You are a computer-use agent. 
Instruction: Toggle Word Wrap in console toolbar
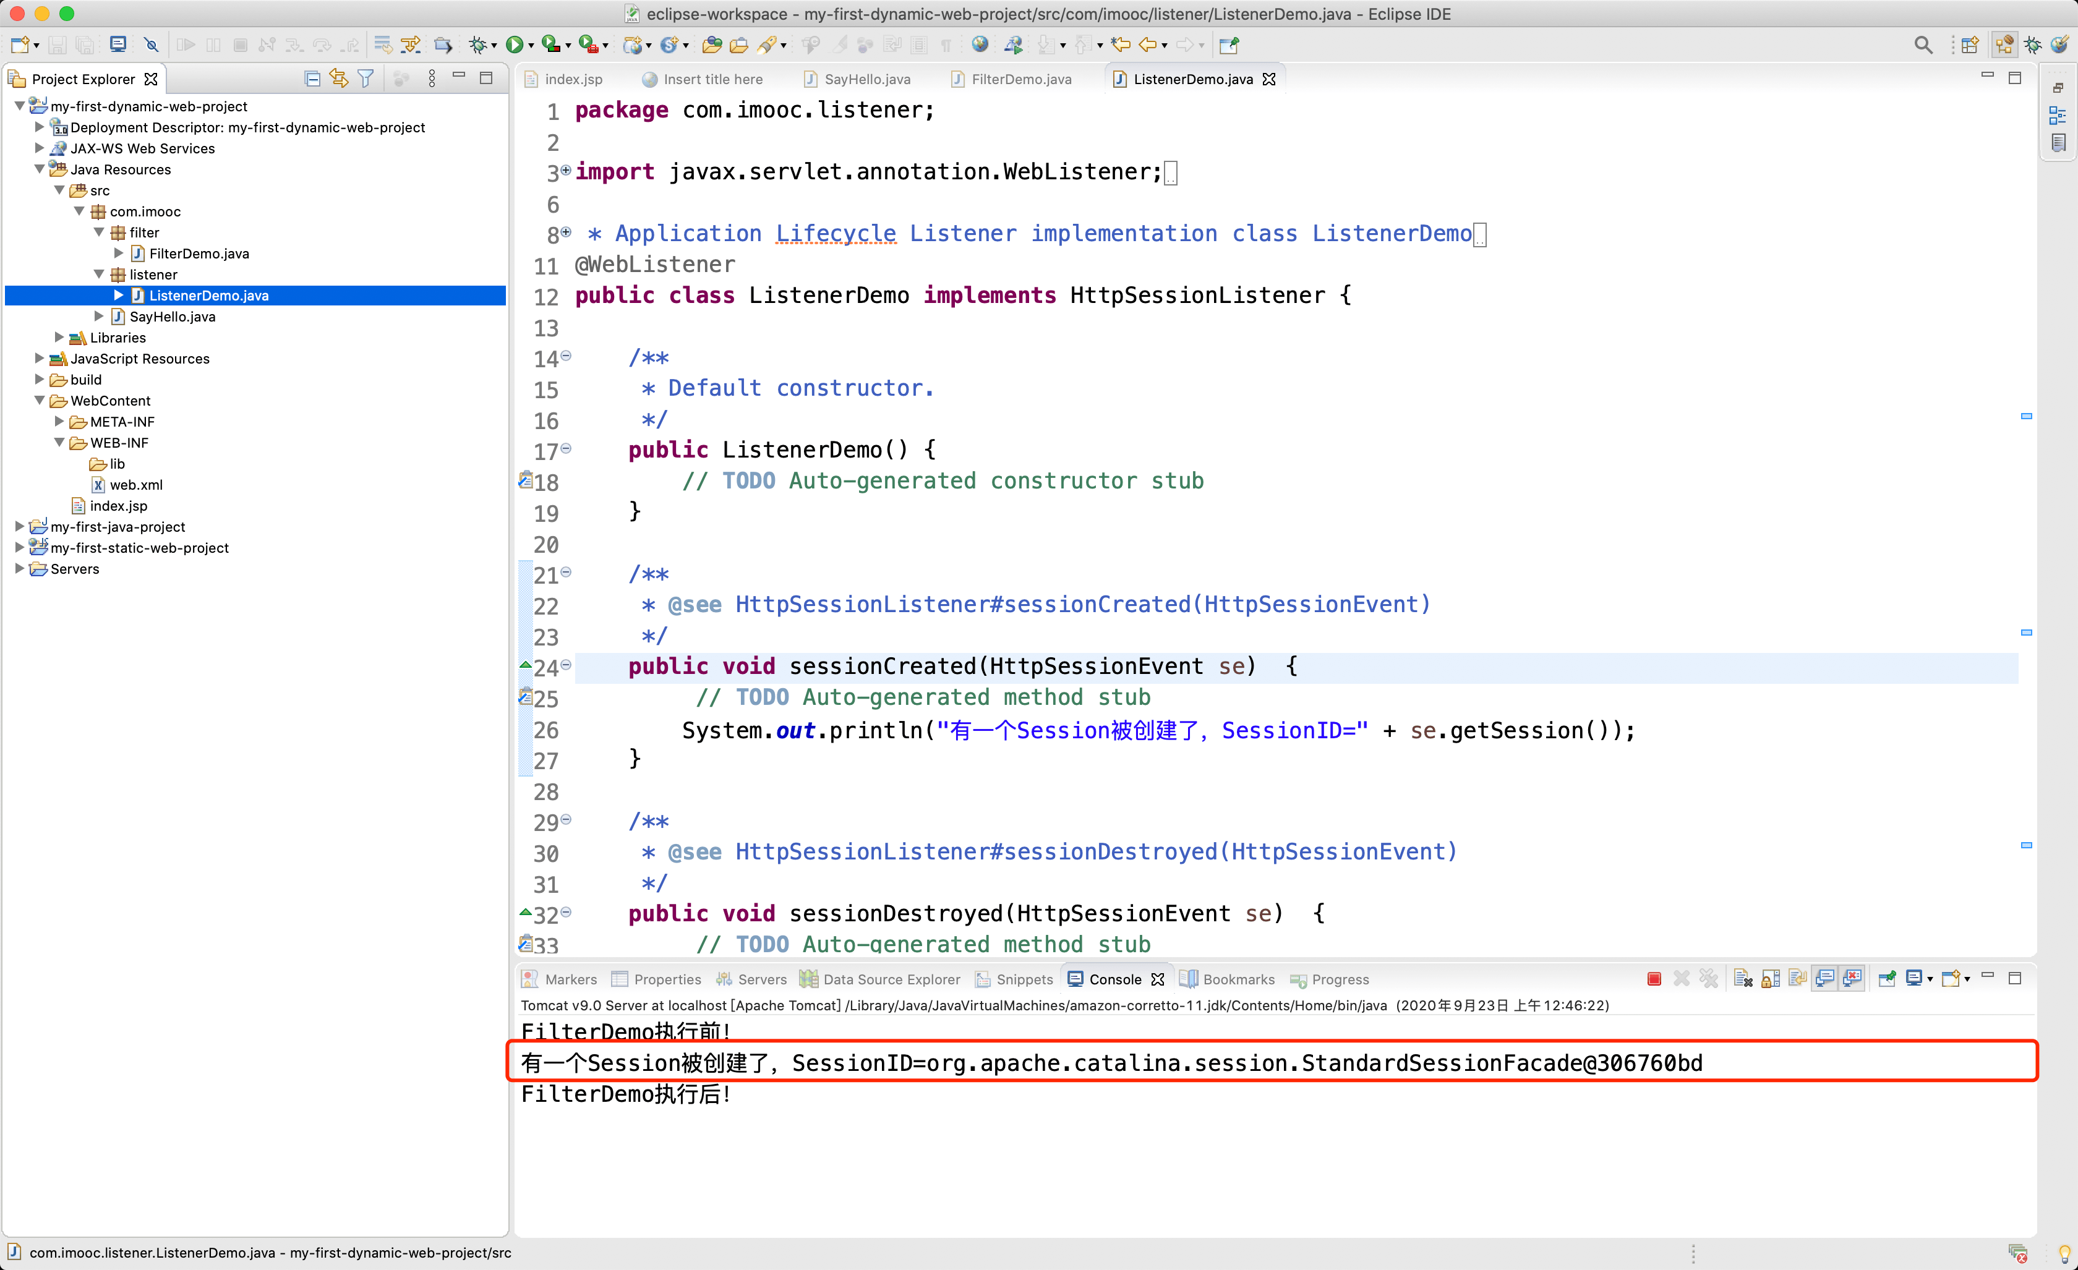1798,979
